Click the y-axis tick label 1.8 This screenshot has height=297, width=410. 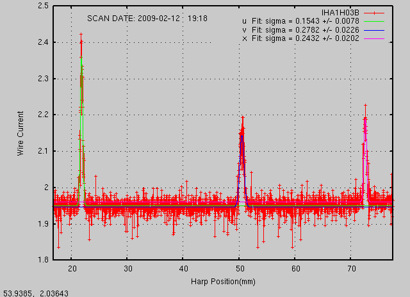point(44,260)
